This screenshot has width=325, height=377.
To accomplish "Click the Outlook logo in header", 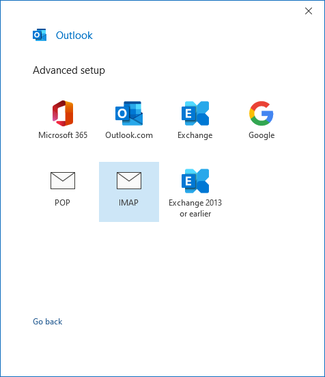I will pos(40,35).
